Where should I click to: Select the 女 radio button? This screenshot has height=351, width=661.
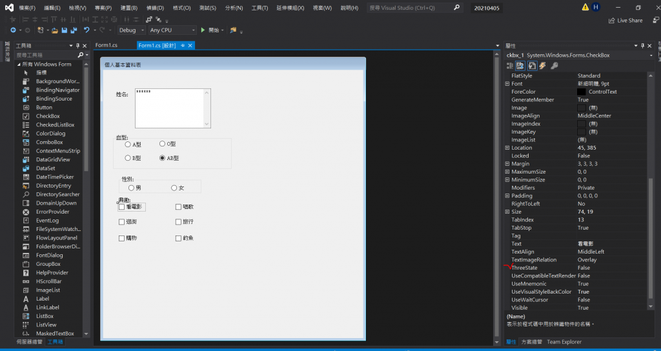[x=174, y=188]
